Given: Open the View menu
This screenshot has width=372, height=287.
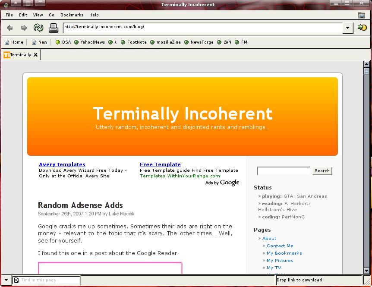Looking at the screenshot, I should 38,15.
